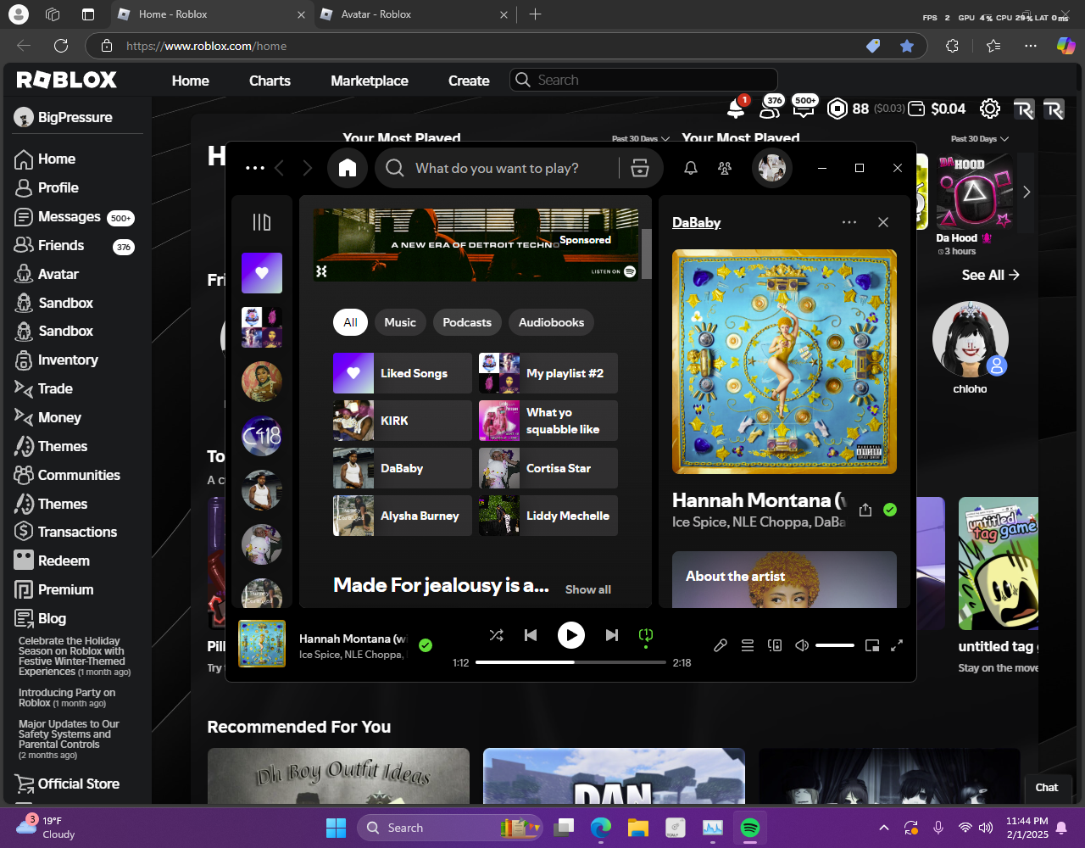Open Spotify What's New bell icon

(x=691, y=168)
